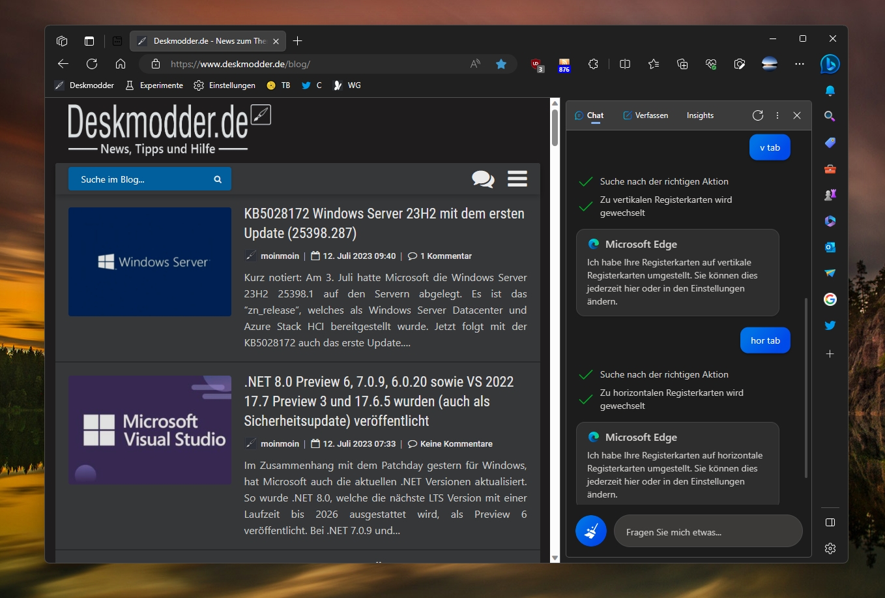Viewport: 885px width, 598px height.
Task: Open the Extensions puzzle icon
Action: coord(593,64)
